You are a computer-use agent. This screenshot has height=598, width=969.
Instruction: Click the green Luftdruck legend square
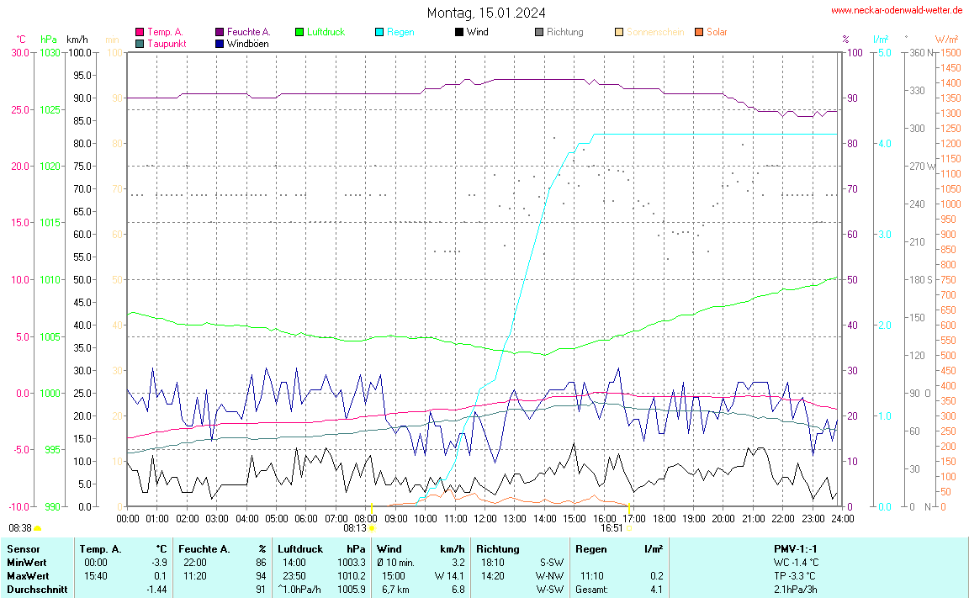pos(299,32)
